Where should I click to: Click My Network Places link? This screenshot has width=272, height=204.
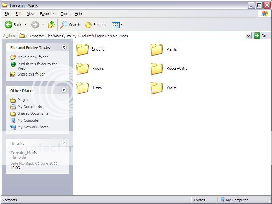(33, 127)
